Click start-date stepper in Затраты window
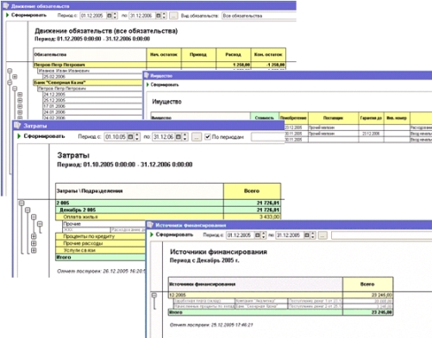 tap(137, 137)
